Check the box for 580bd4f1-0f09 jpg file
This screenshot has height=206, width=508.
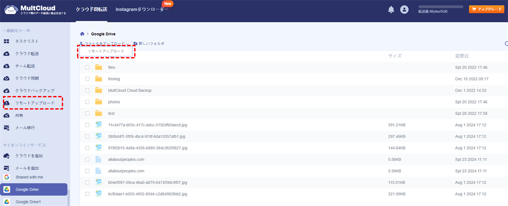(x=87, y=136)
